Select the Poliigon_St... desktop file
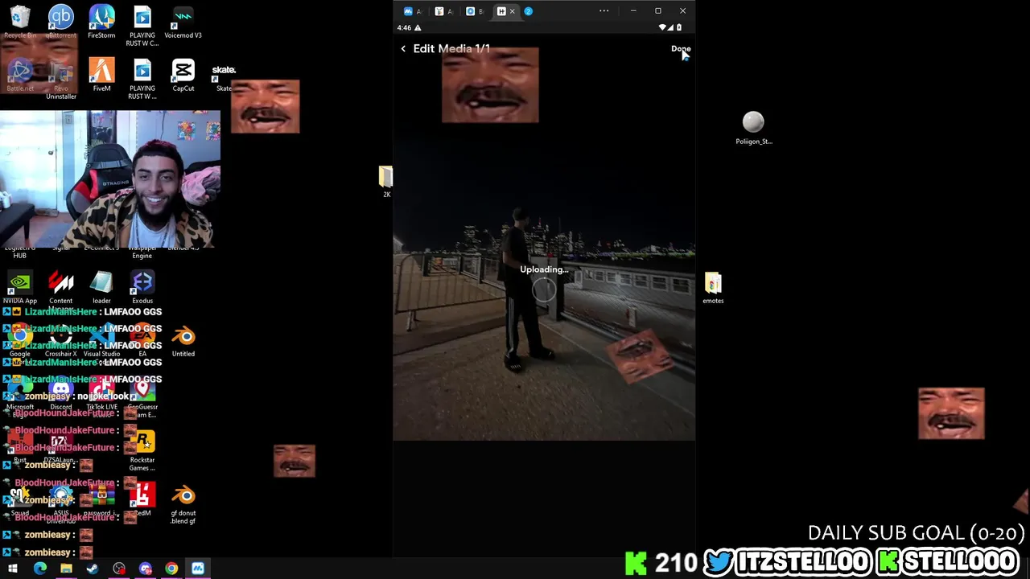 point(754,128)
